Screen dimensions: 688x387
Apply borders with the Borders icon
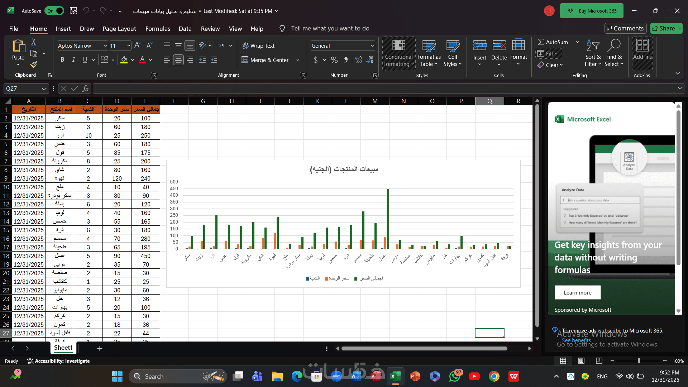pyautogui.click(x=104, y=60)
